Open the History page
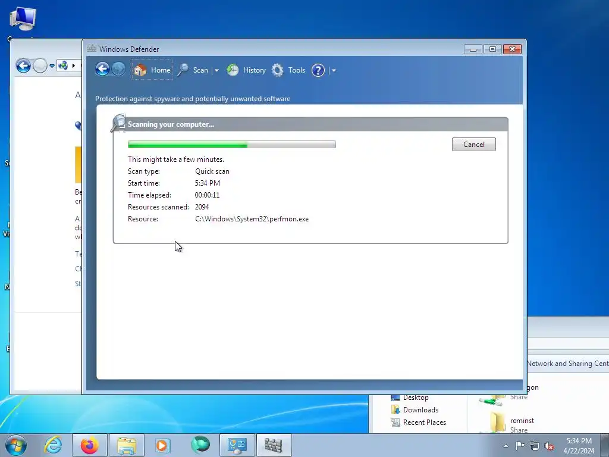This screenshot has height=457, width=609. [x=246, y=70]
